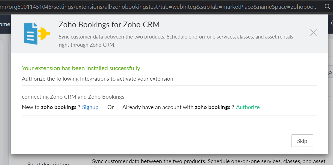Click the green installed successfully message
Image resolution: width=333 pixels, height=165 pixels.
81,68
